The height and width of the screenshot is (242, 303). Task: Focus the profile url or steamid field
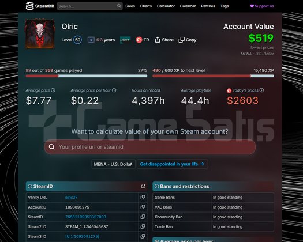150,147
